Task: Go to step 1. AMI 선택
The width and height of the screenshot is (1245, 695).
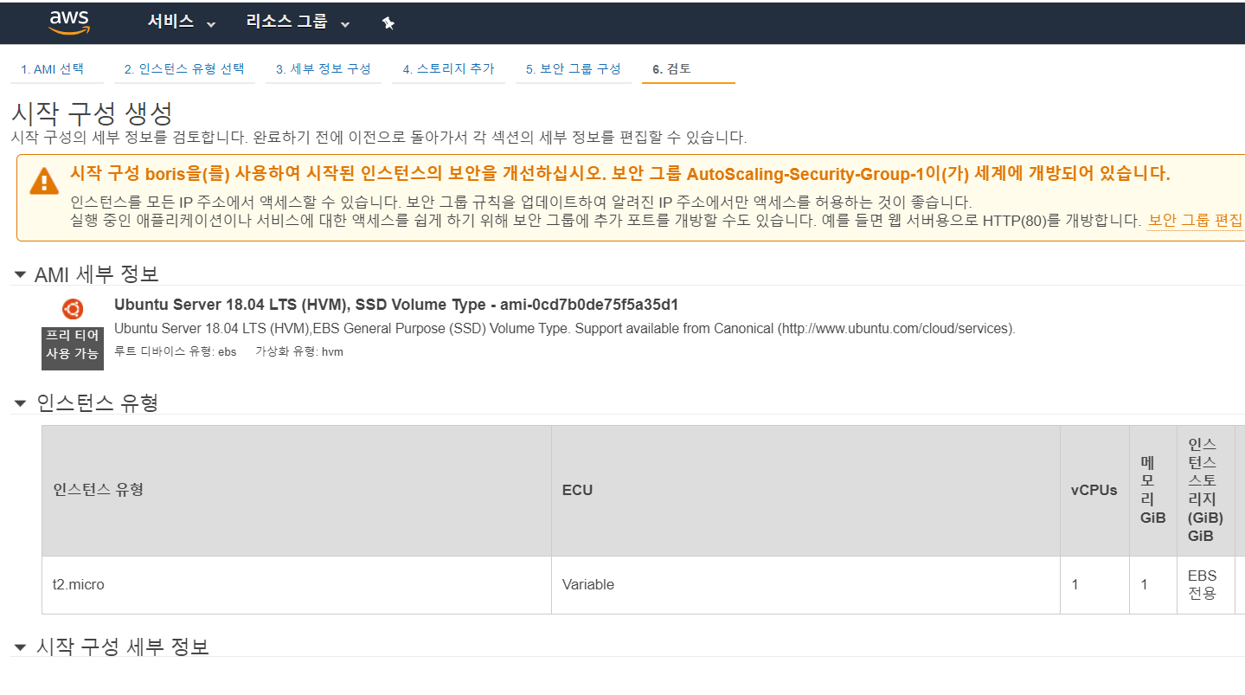Action: (52, 69)
